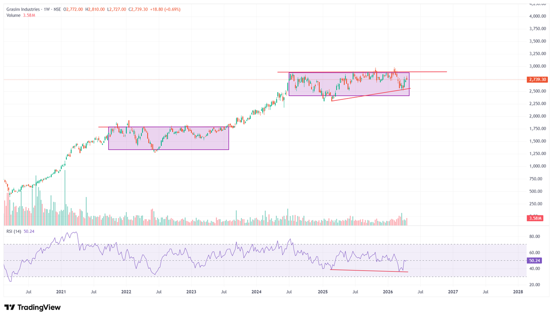Click the 3.58M volume badge

(x=535, y=218)
